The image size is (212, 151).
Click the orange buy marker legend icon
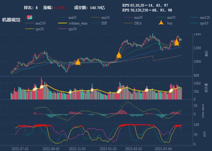point(161,23)
